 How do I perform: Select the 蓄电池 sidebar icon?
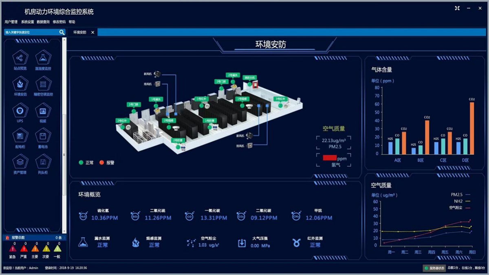click(x=43, y=136)
